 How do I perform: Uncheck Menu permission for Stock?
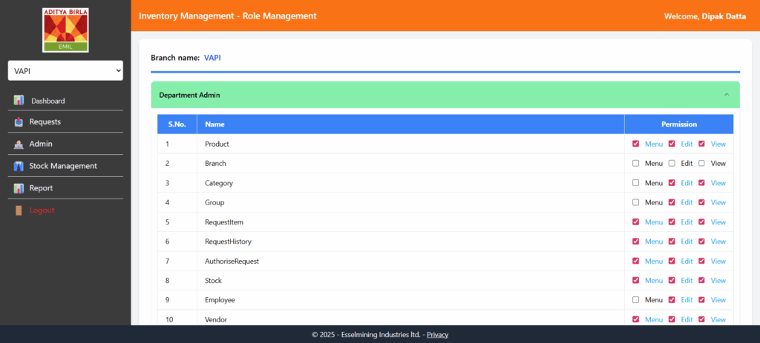[x=636, y=280]
